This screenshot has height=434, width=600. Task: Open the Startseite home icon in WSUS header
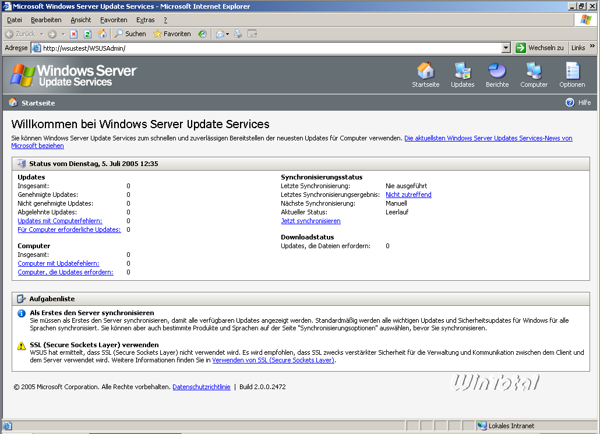point(425,71)
